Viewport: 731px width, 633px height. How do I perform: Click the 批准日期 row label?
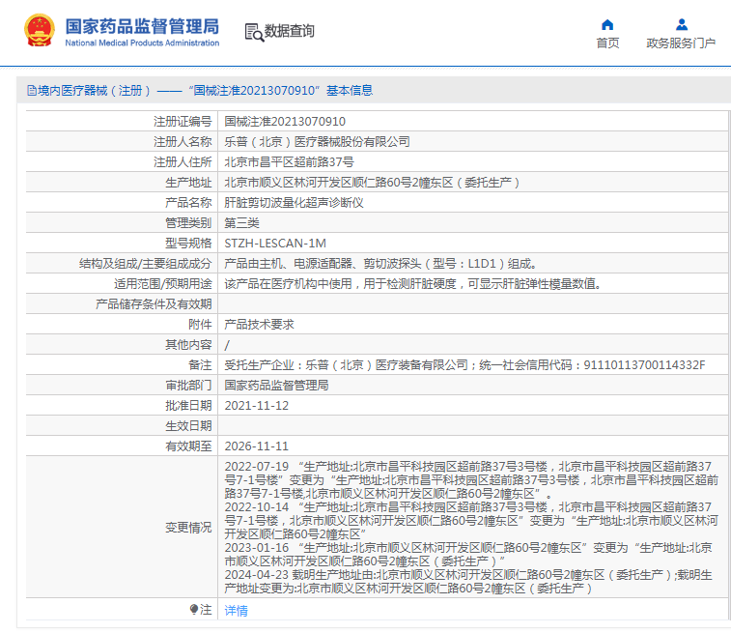pos(188,405)
